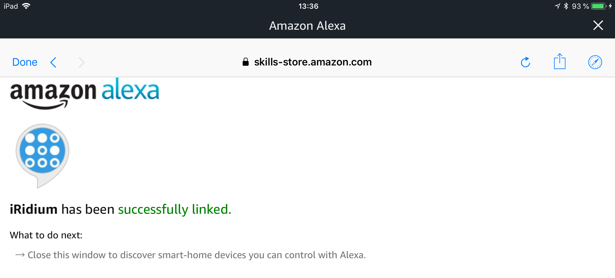Select the Amazon Alexa title bar

(x=307, y=26)
